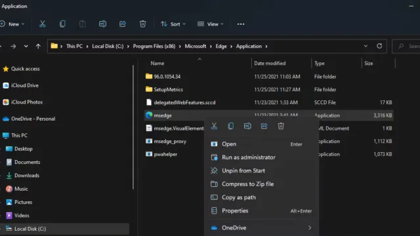420x236 pixels.
Task: Click Rename icon in the context menu
Action: click(x=247, y=126)
